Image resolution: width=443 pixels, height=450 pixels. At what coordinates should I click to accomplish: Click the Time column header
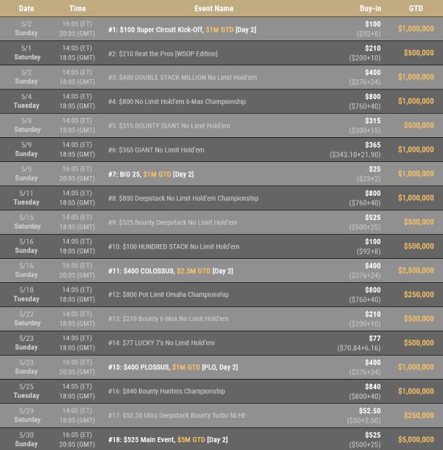point(77,8)
